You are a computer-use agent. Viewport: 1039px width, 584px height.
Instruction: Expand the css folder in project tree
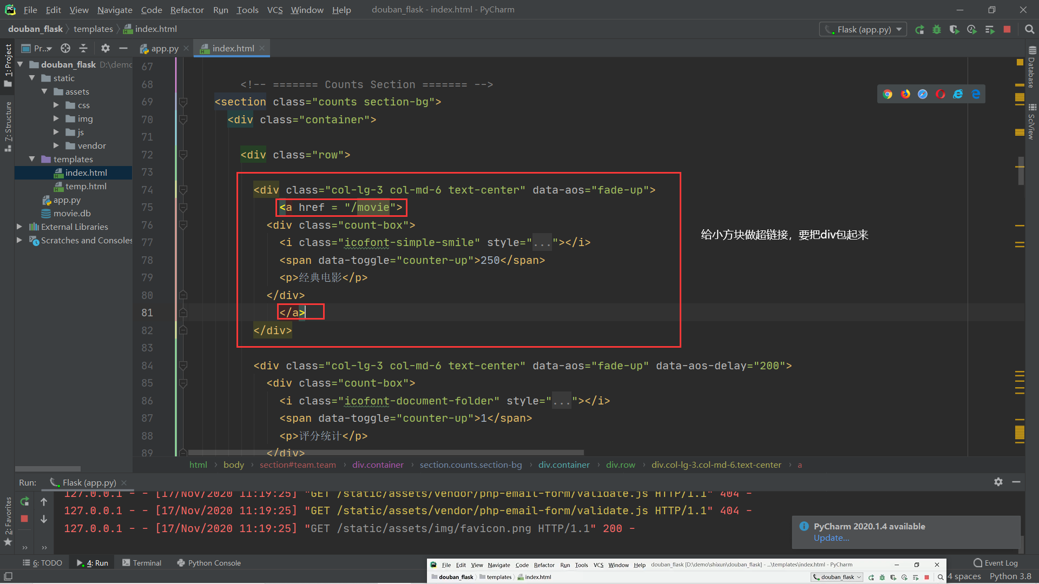[x=56, y=105]
